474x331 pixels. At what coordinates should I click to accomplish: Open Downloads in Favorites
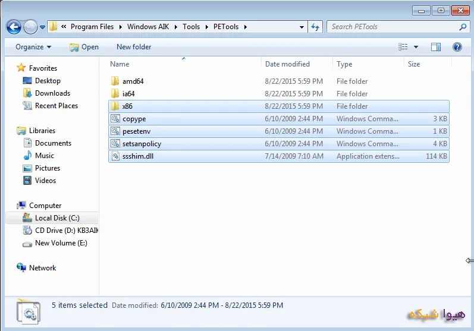(52, 93)
